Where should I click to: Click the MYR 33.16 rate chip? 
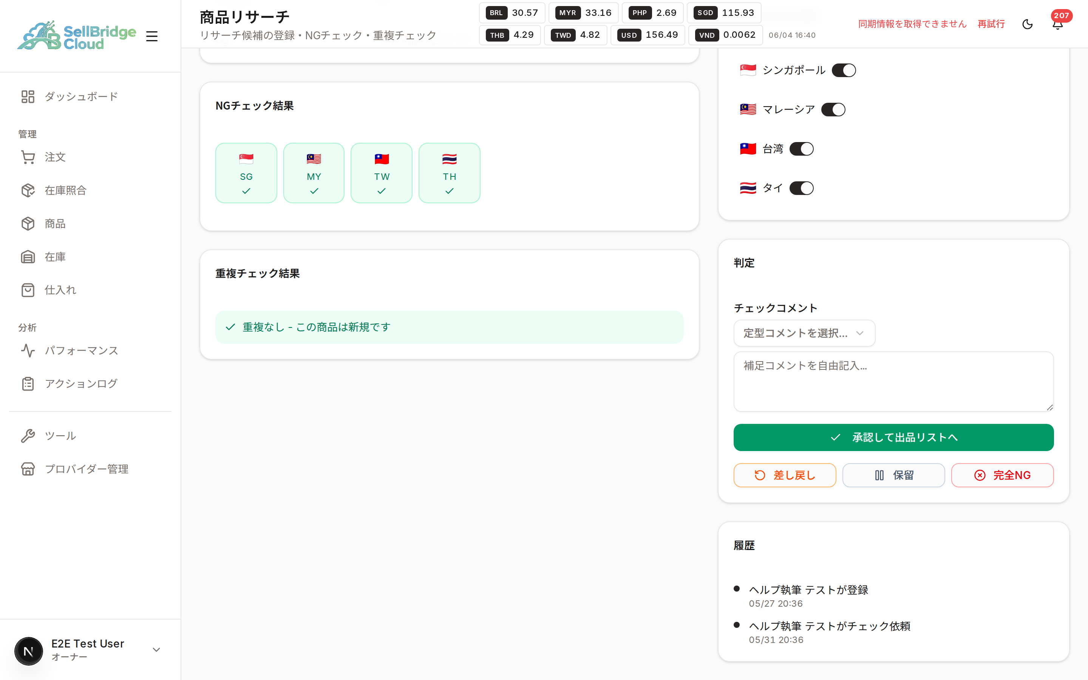[584, 13]
